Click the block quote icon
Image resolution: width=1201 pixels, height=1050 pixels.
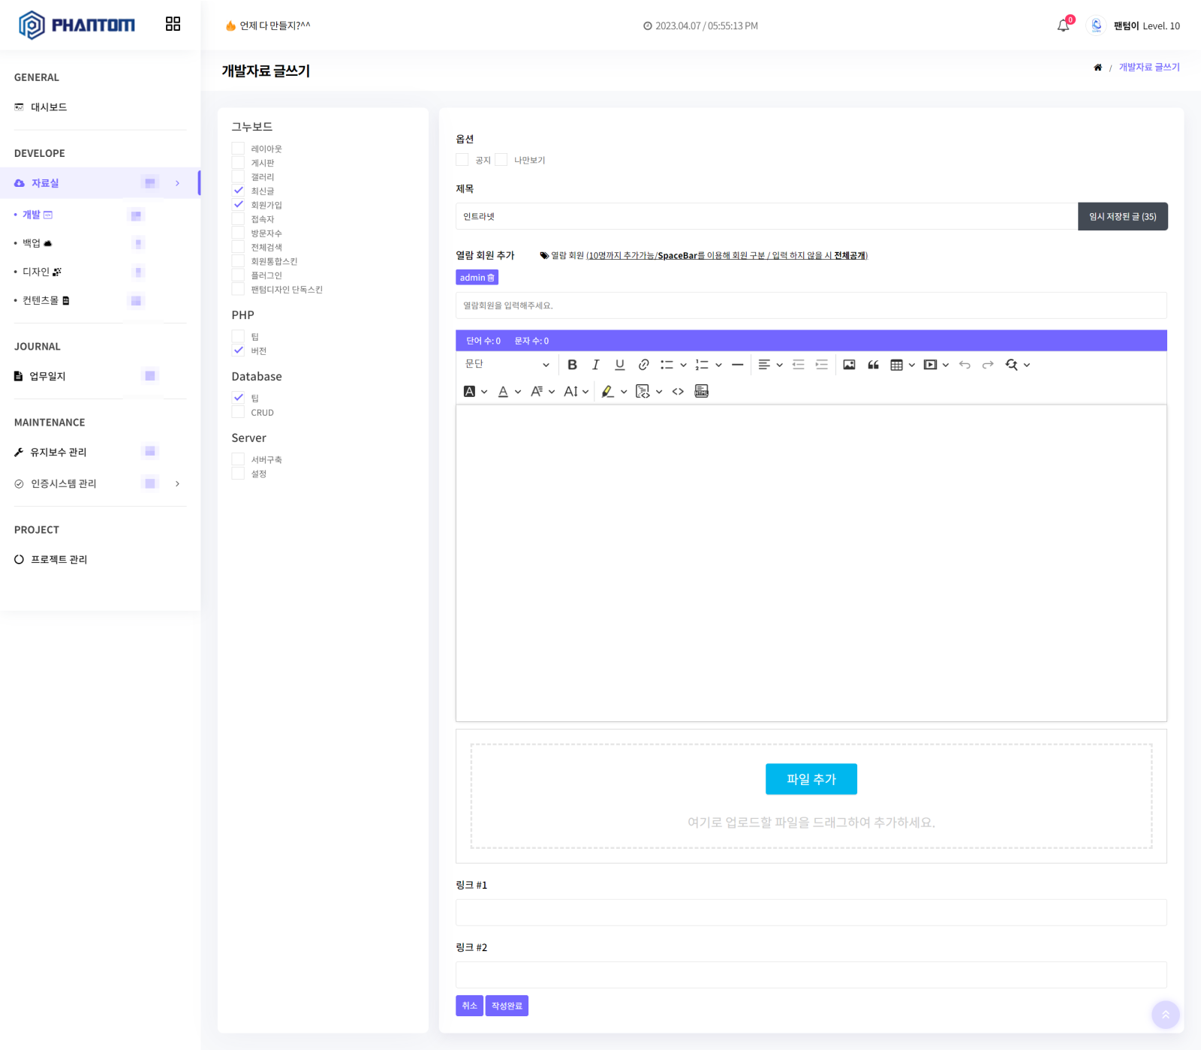pos(873,365)
